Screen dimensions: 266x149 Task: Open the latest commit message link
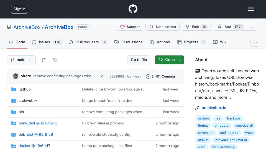click(x=64, y=76)
